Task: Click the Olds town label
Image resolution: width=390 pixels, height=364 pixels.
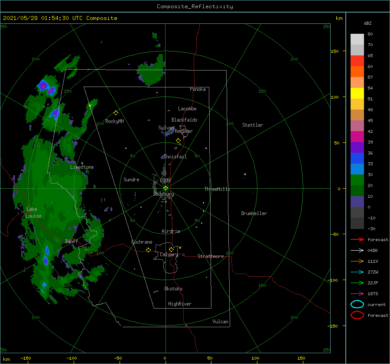Action: point(165,180)
